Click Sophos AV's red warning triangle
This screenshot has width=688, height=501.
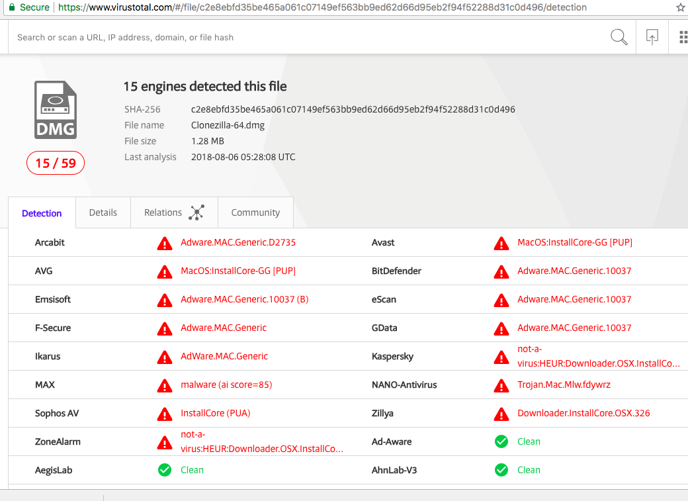click(165, 414)
